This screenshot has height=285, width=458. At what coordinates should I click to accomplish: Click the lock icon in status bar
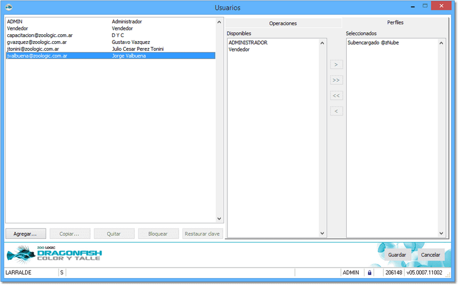coord(370,272)
